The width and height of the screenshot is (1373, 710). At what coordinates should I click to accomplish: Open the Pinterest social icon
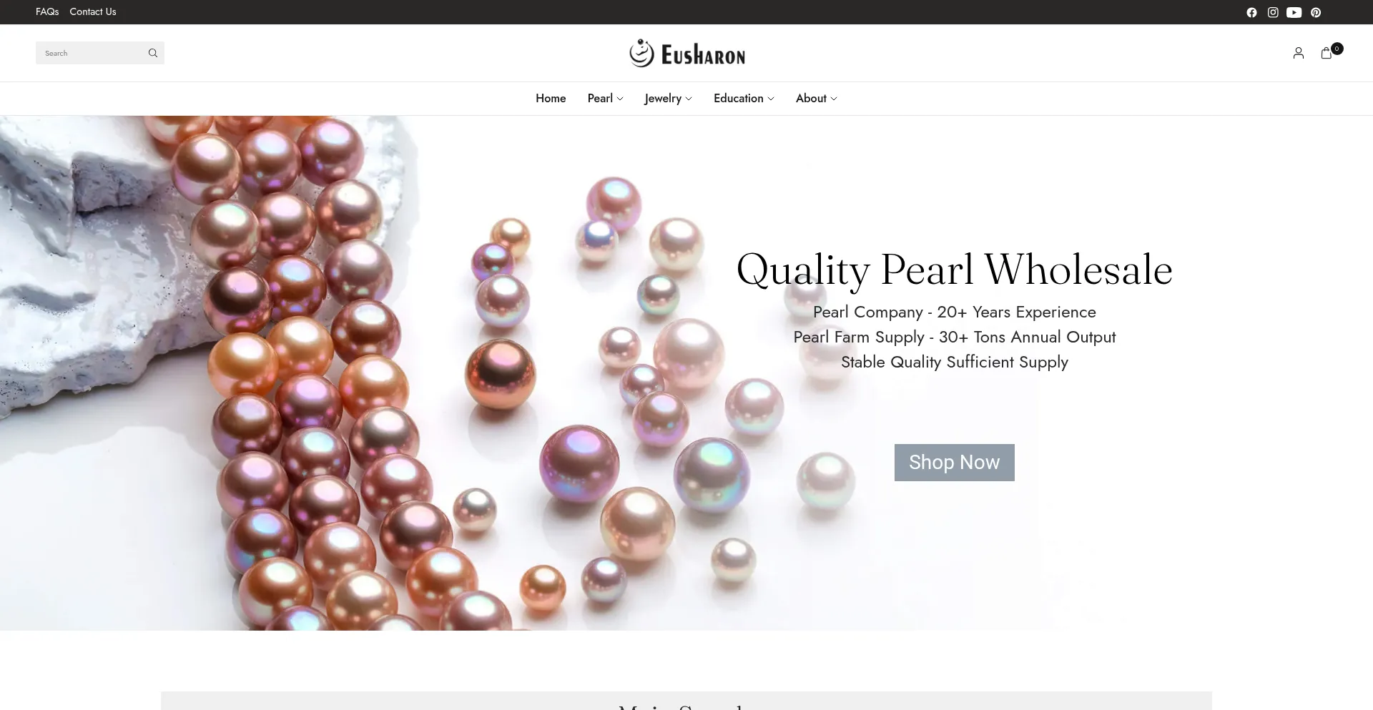pos(1316,12)
